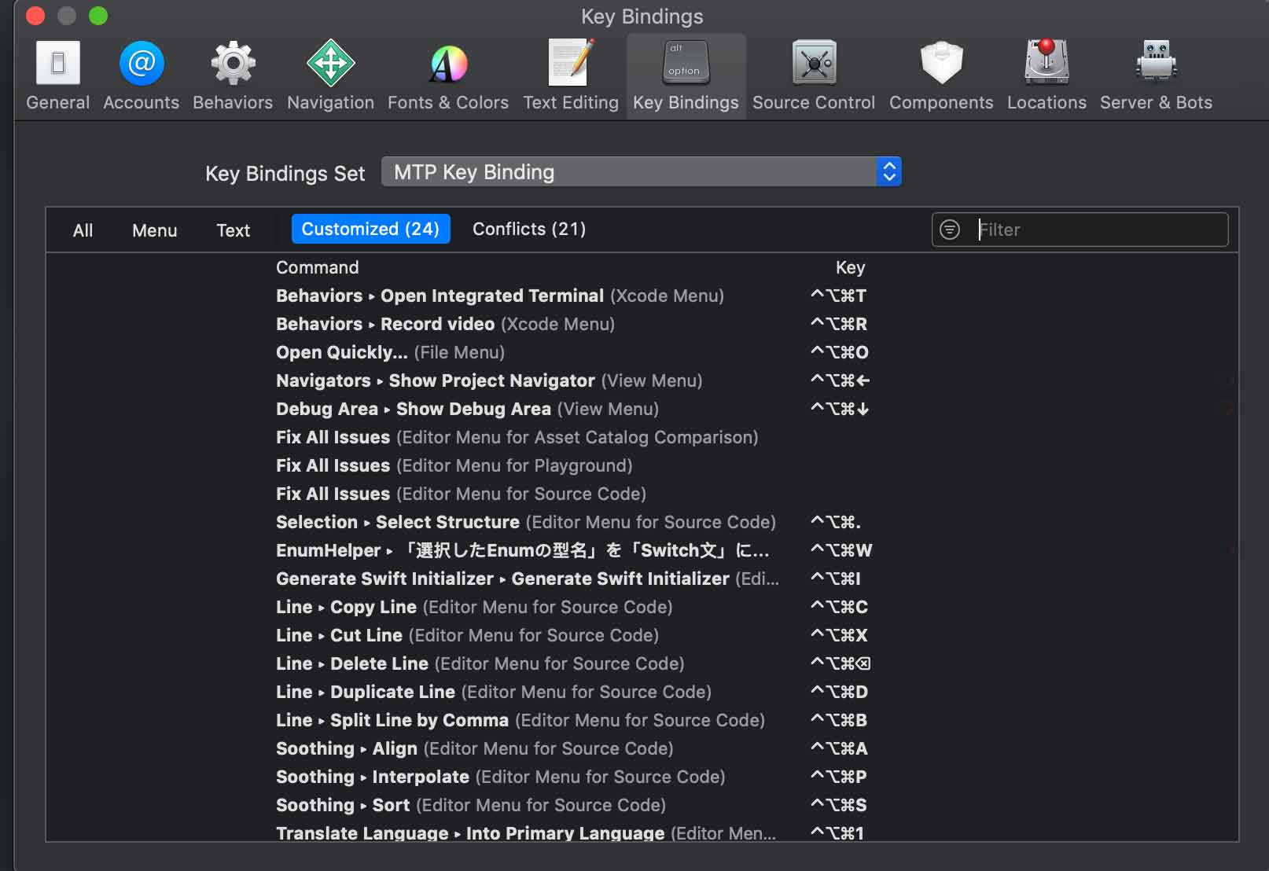Click the ^⌥⌘R key shortcut cell
Viewport: 1269px width, 871px height.
tap(838, 324)
